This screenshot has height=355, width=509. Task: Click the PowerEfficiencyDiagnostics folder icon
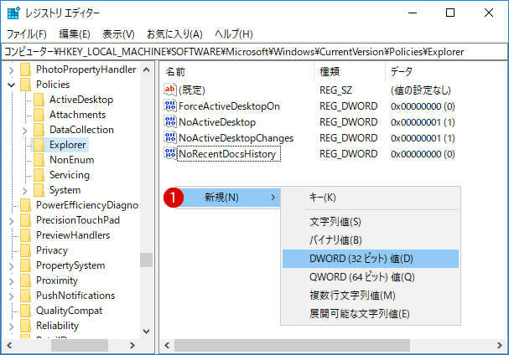click(25, 205)
